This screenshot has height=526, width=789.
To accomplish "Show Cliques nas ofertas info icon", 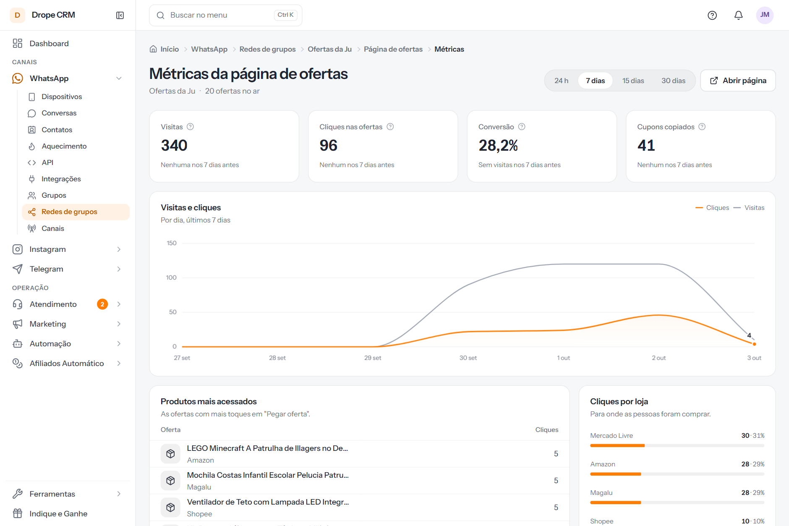I will coord(390,127).
